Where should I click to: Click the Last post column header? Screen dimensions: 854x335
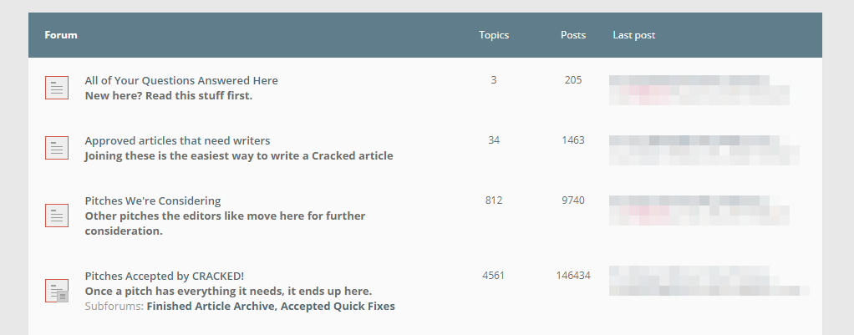[634, 36]
